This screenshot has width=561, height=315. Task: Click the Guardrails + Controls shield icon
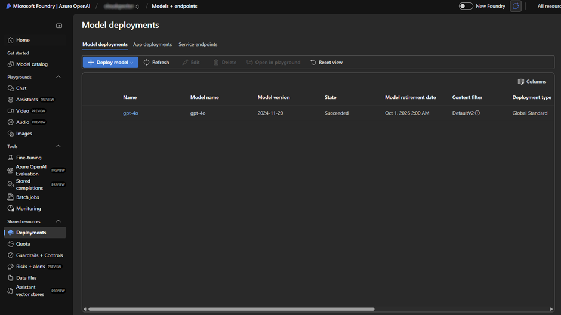click(x=10, y=255)
